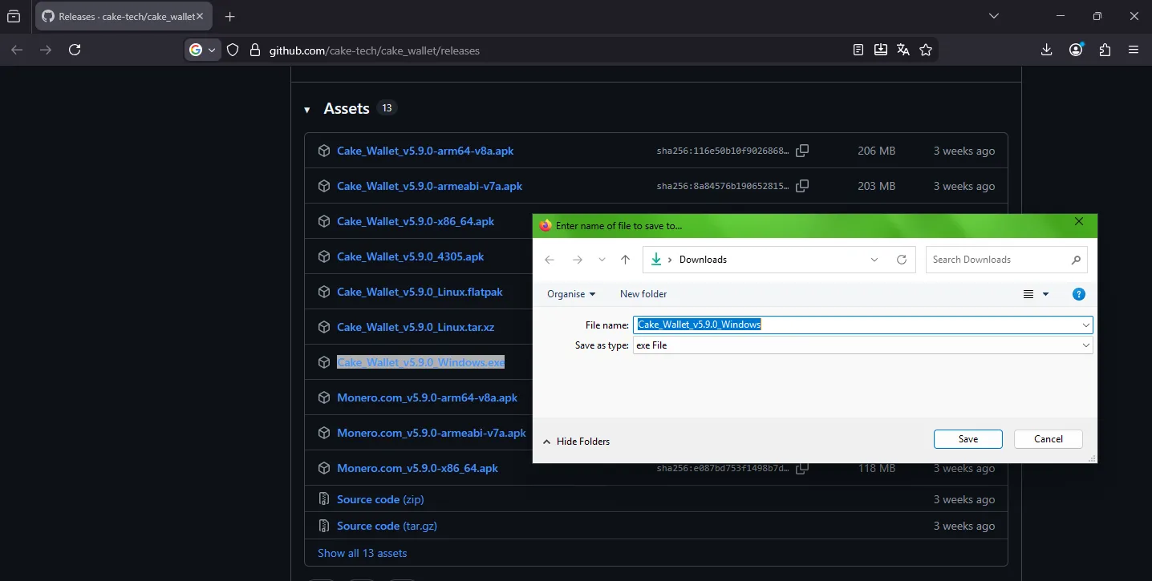This screenshot has height=581, width=1152.
Task: Click the address bar URL
Action: click(x=375, y=50)
